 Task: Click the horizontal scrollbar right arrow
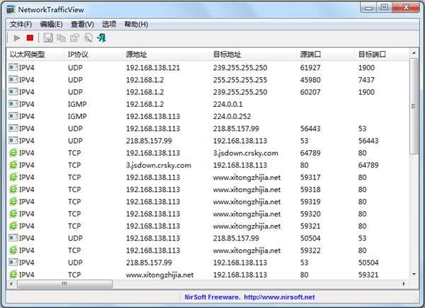pyautogui.click(x=404, y=284)
